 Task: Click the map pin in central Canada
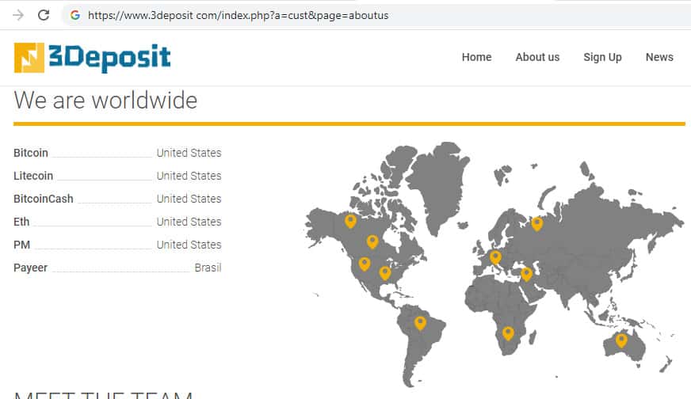(x=372, y=241)
